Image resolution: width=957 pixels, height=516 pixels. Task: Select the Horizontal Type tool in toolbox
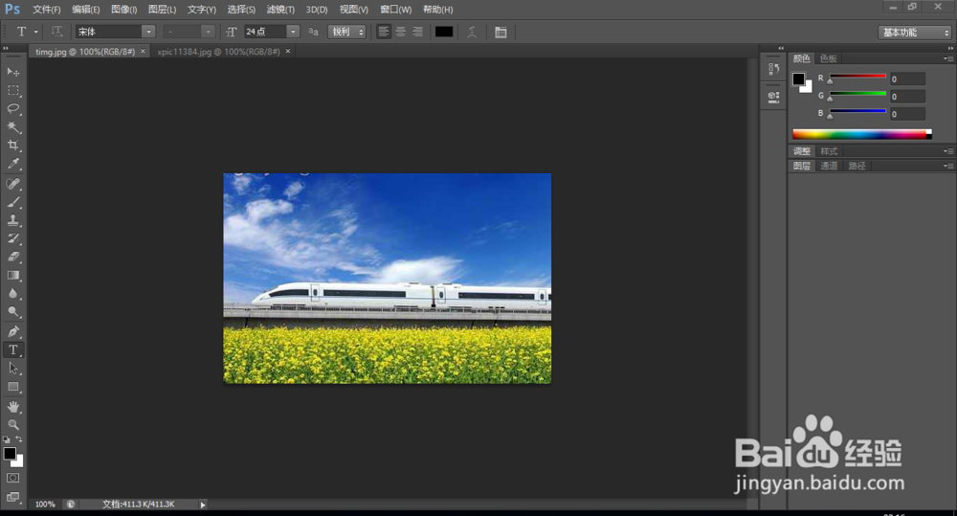tap(12, 349)
